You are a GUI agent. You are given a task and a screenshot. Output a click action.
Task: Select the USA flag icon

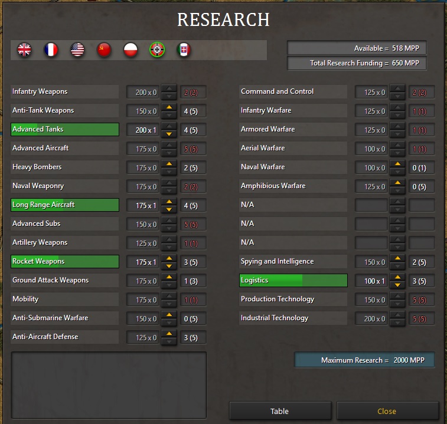point(77,50)
